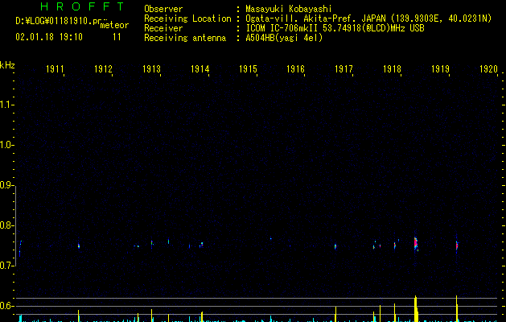
Task: Click the 0.7 kHz frequency label
Action: (x=6, y=266)
